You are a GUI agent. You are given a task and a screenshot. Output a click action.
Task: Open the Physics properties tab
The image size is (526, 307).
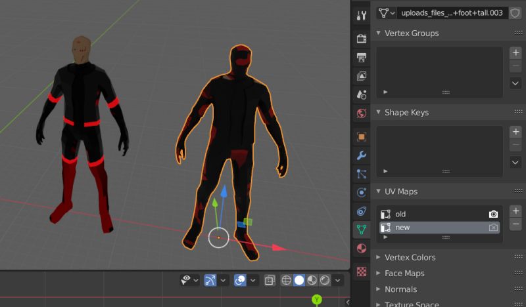pos(361,192)
